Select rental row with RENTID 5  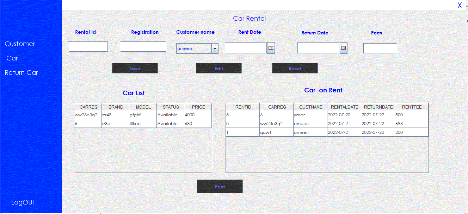point(242,115)
